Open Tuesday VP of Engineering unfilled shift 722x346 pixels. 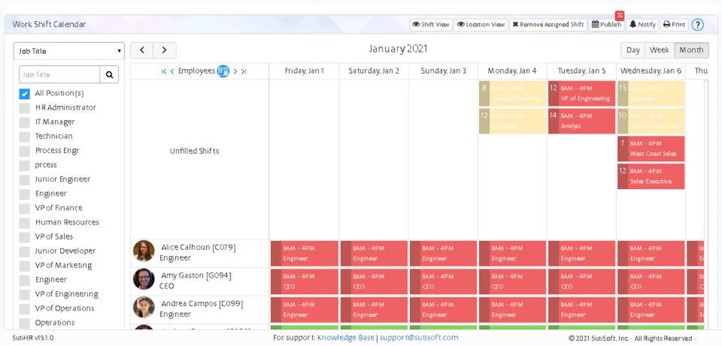point(581,94)
